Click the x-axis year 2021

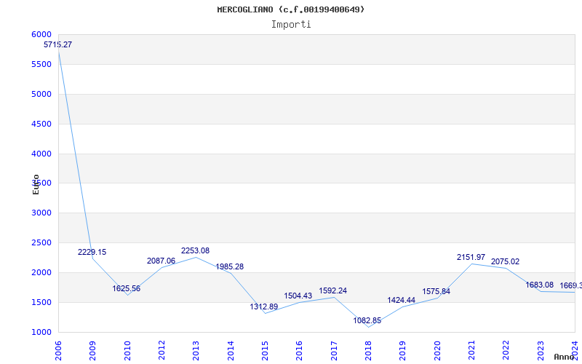471,351
